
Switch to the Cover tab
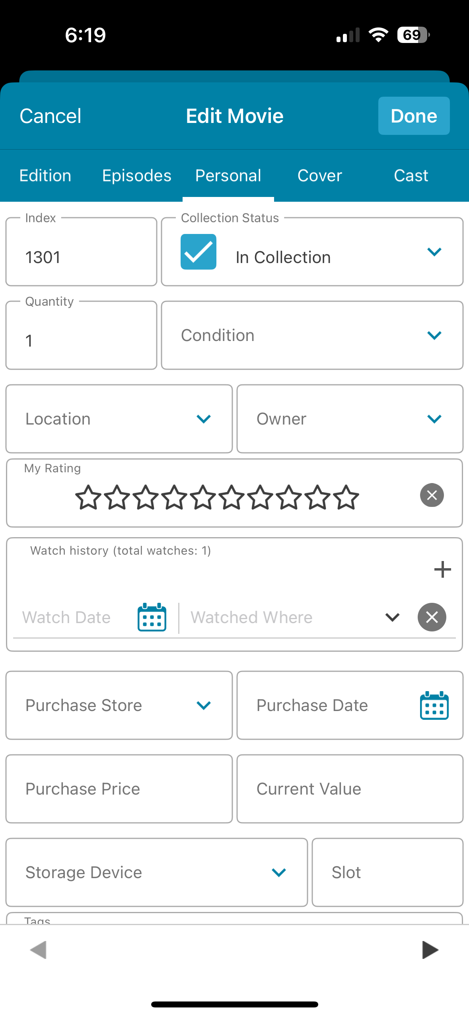tap(319, 175)
